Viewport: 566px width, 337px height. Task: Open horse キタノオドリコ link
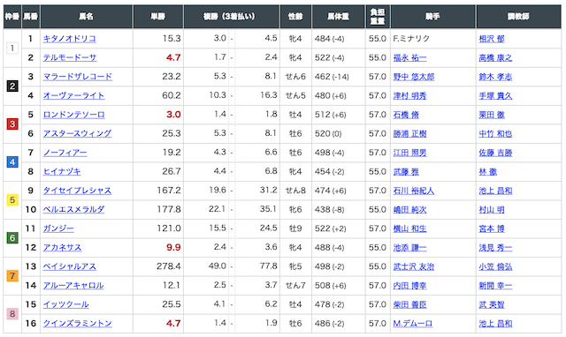[70, 39]
